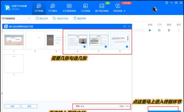Image resolution: width=184 pixels, height=112 pixels.
Task: Open the 文字语音转换 tab
Action: [x=69, y=8]
